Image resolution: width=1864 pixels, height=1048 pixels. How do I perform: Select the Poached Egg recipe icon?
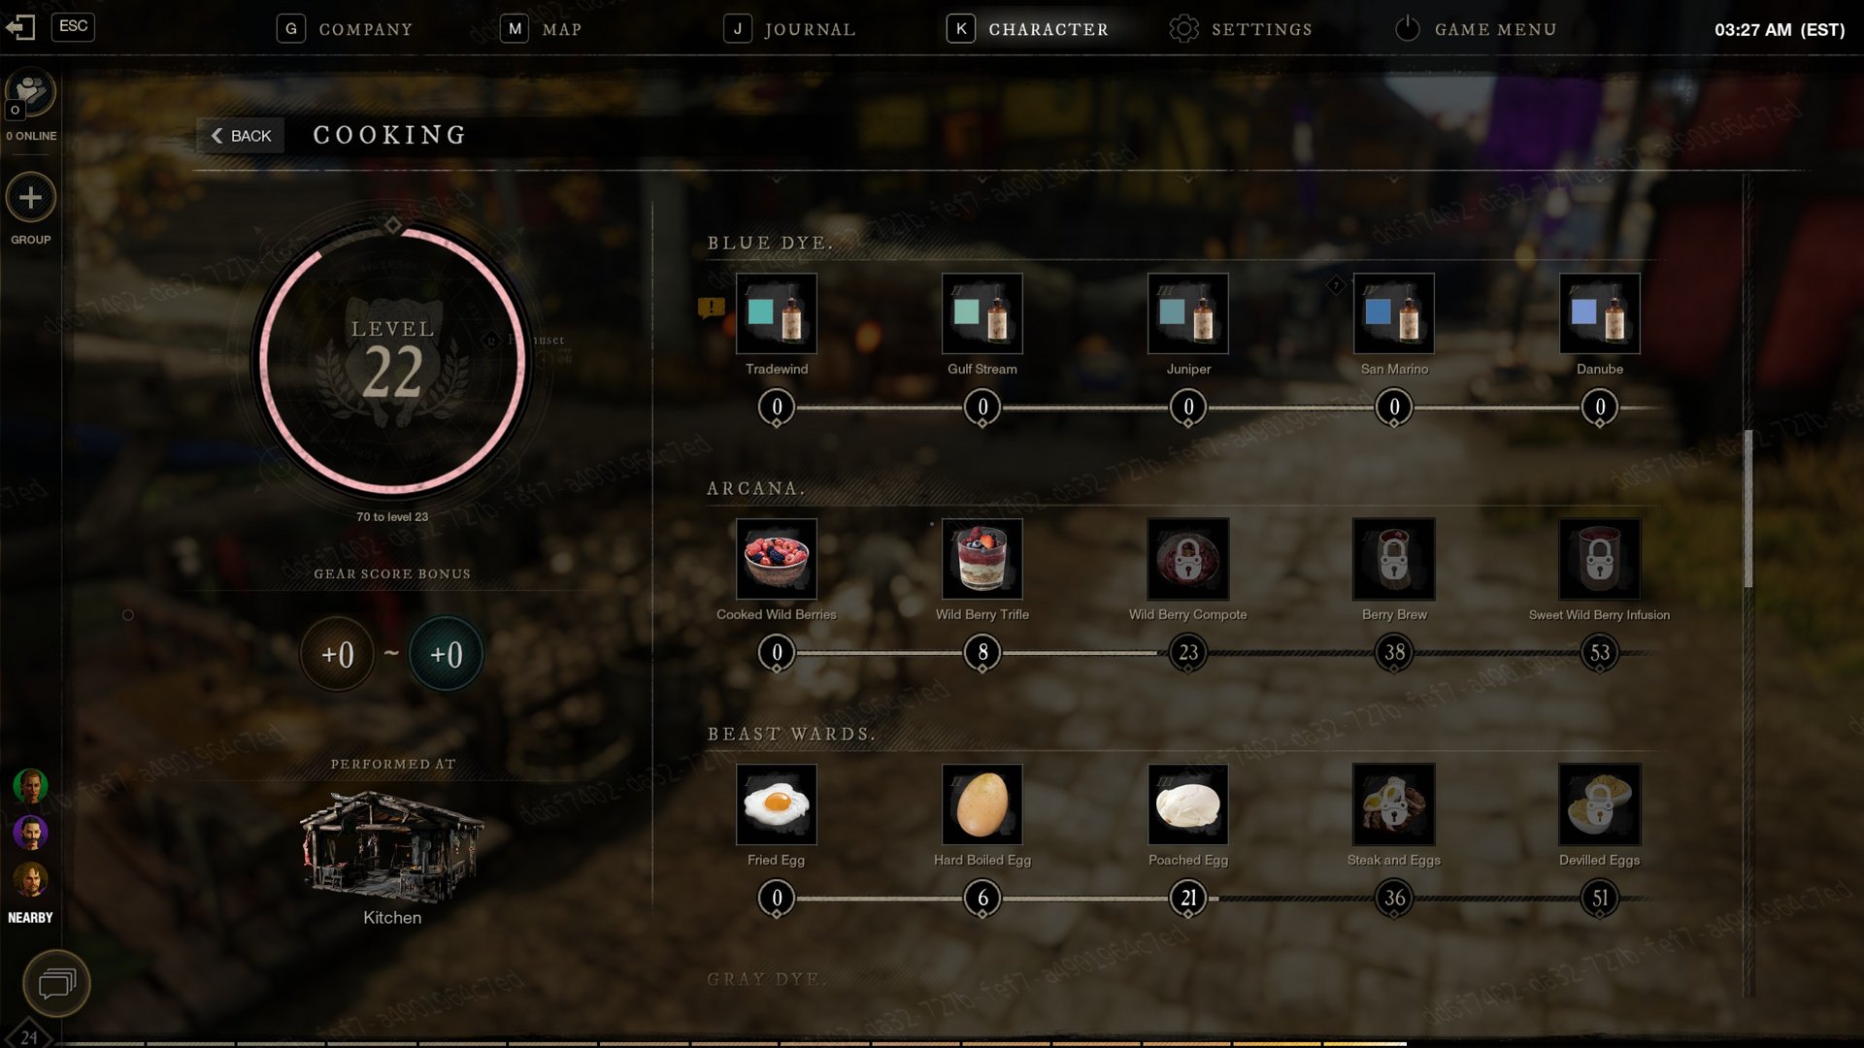(x=1187, y=804)
